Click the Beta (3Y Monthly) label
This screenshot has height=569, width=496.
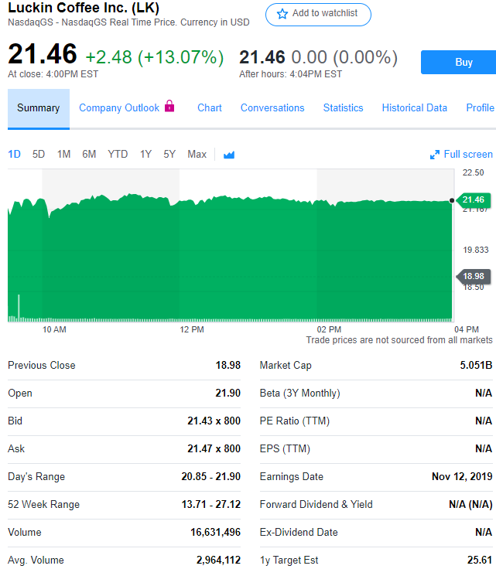tap(300, 393)
